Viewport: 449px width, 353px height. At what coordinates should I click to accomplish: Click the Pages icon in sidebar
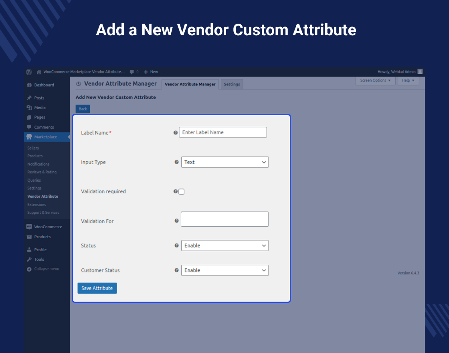(29, 117)
